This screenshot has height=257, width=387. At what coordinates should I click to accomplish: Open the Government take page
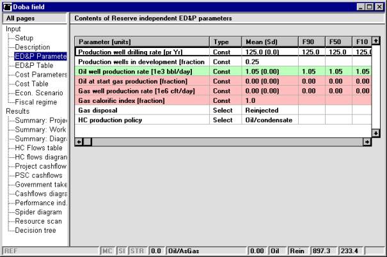click(x=41, y=185)
